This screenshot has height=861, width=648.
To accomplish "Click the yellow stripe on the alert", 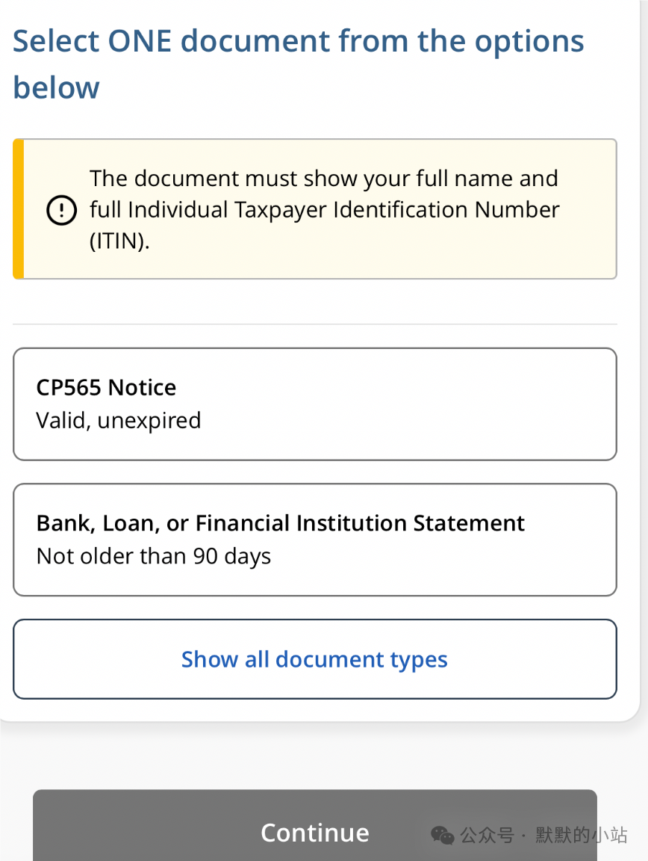I will [x=19, y=209].
